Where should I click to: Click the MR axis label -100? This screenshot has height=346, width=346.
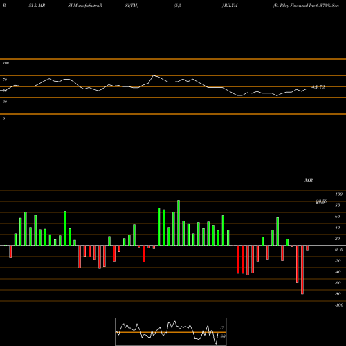click(x=339, y=305)
